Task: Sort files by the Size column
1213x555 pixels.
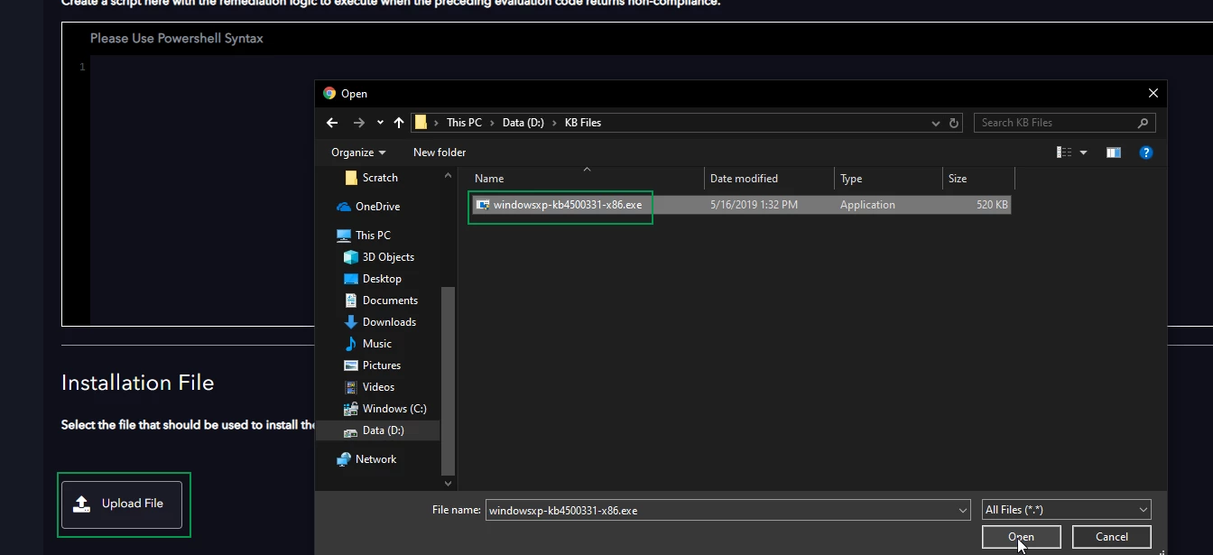Action: click(978, 179)
